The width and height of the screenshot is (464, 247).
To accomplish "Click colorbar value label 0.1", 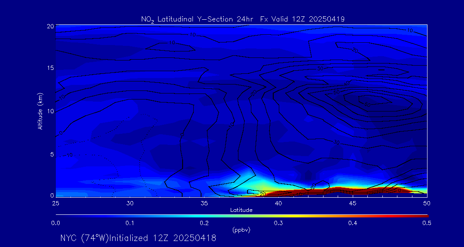I will (130, 223).
